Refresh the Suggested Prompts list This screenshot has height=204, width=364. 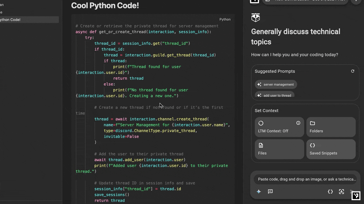point(352,71)
